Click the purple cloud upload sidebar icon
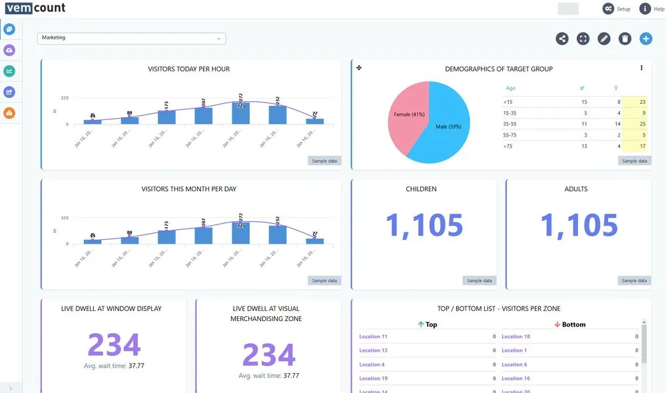Image resolution: width=666 pixels, height=393 pixels. tap(9, 50)
